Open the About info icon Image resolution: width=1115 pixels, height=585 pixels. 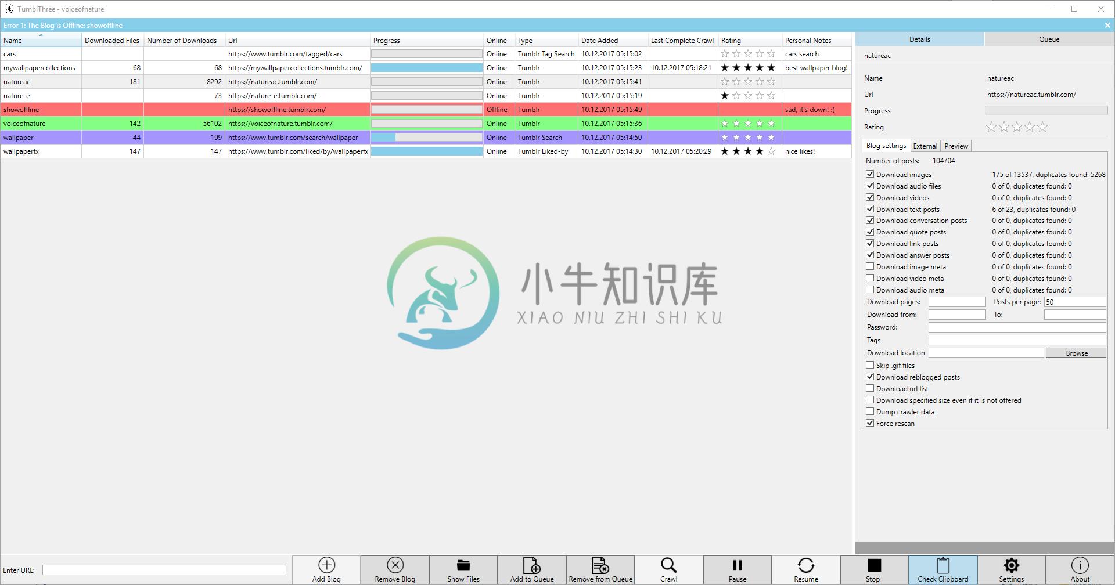(x=1080, y=565)
